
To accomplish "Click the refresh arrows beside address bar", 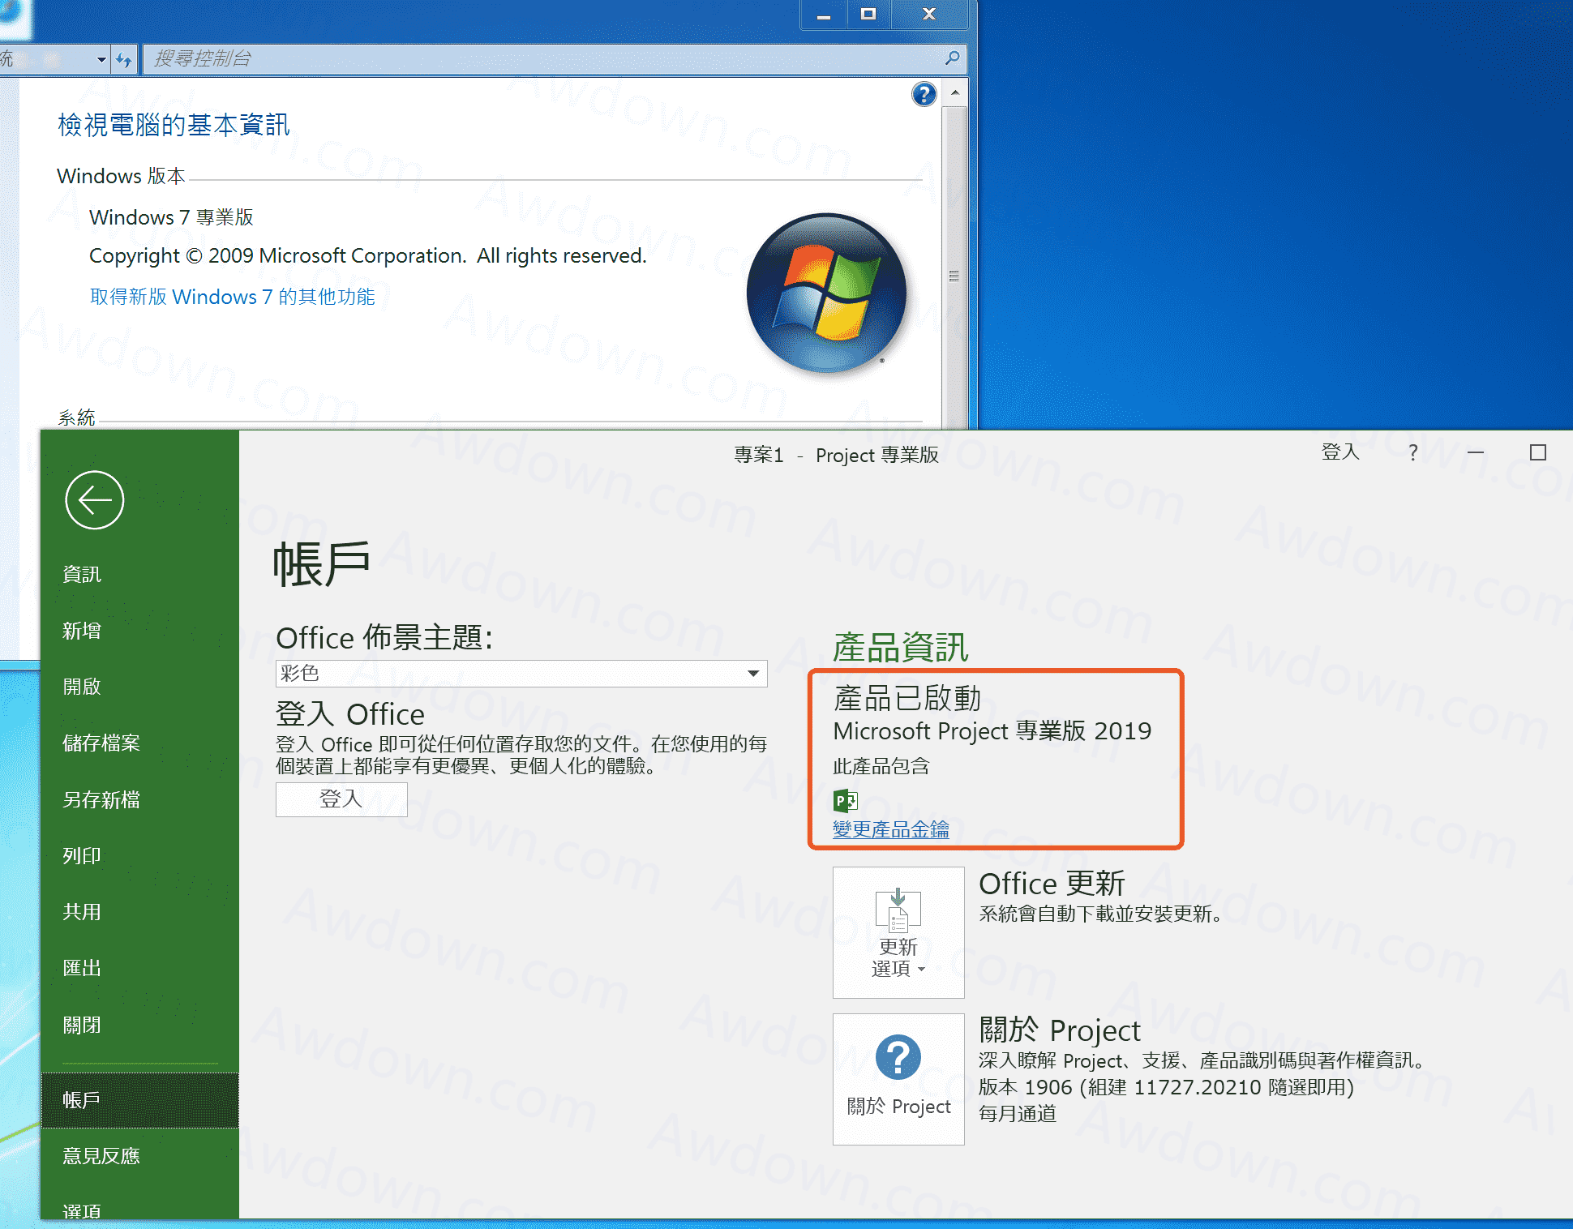I will coord(123,59).
